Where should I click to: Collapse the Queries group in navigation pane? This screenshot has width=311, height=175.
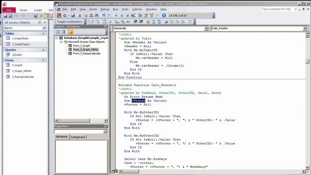pyautogui.click(x=43, y=50)
